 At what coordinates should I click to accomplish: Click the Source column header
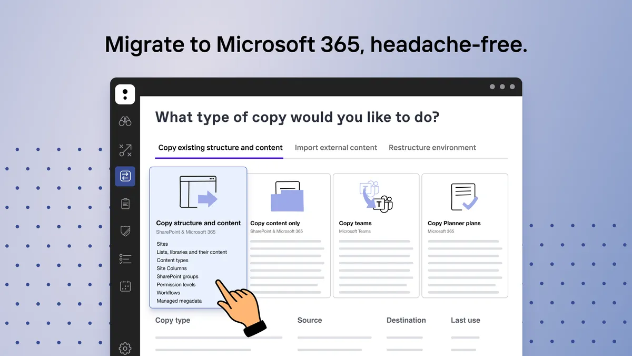coord(310,320)
